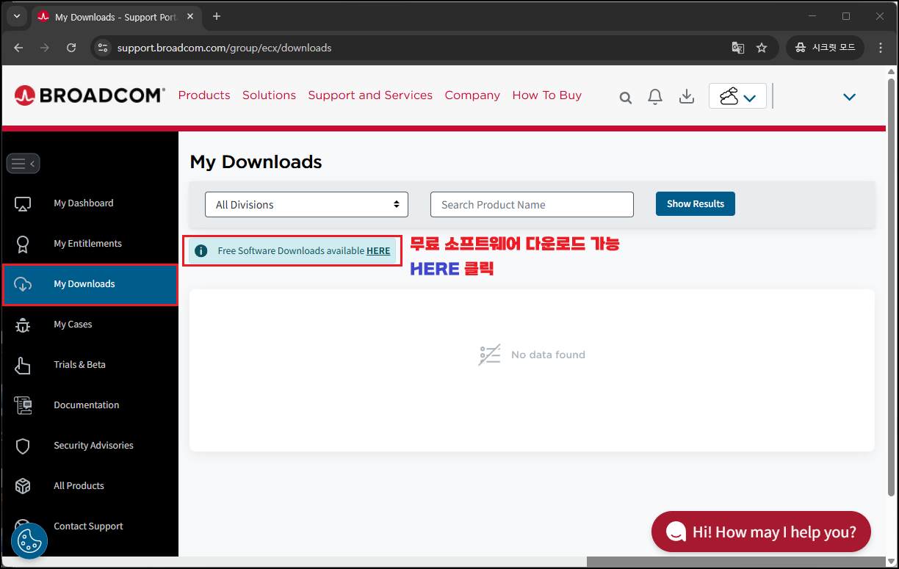The width and height of the screenshot is (899, 569).
Task: Focus the Search Product Name field
Action: click(532, 205)
